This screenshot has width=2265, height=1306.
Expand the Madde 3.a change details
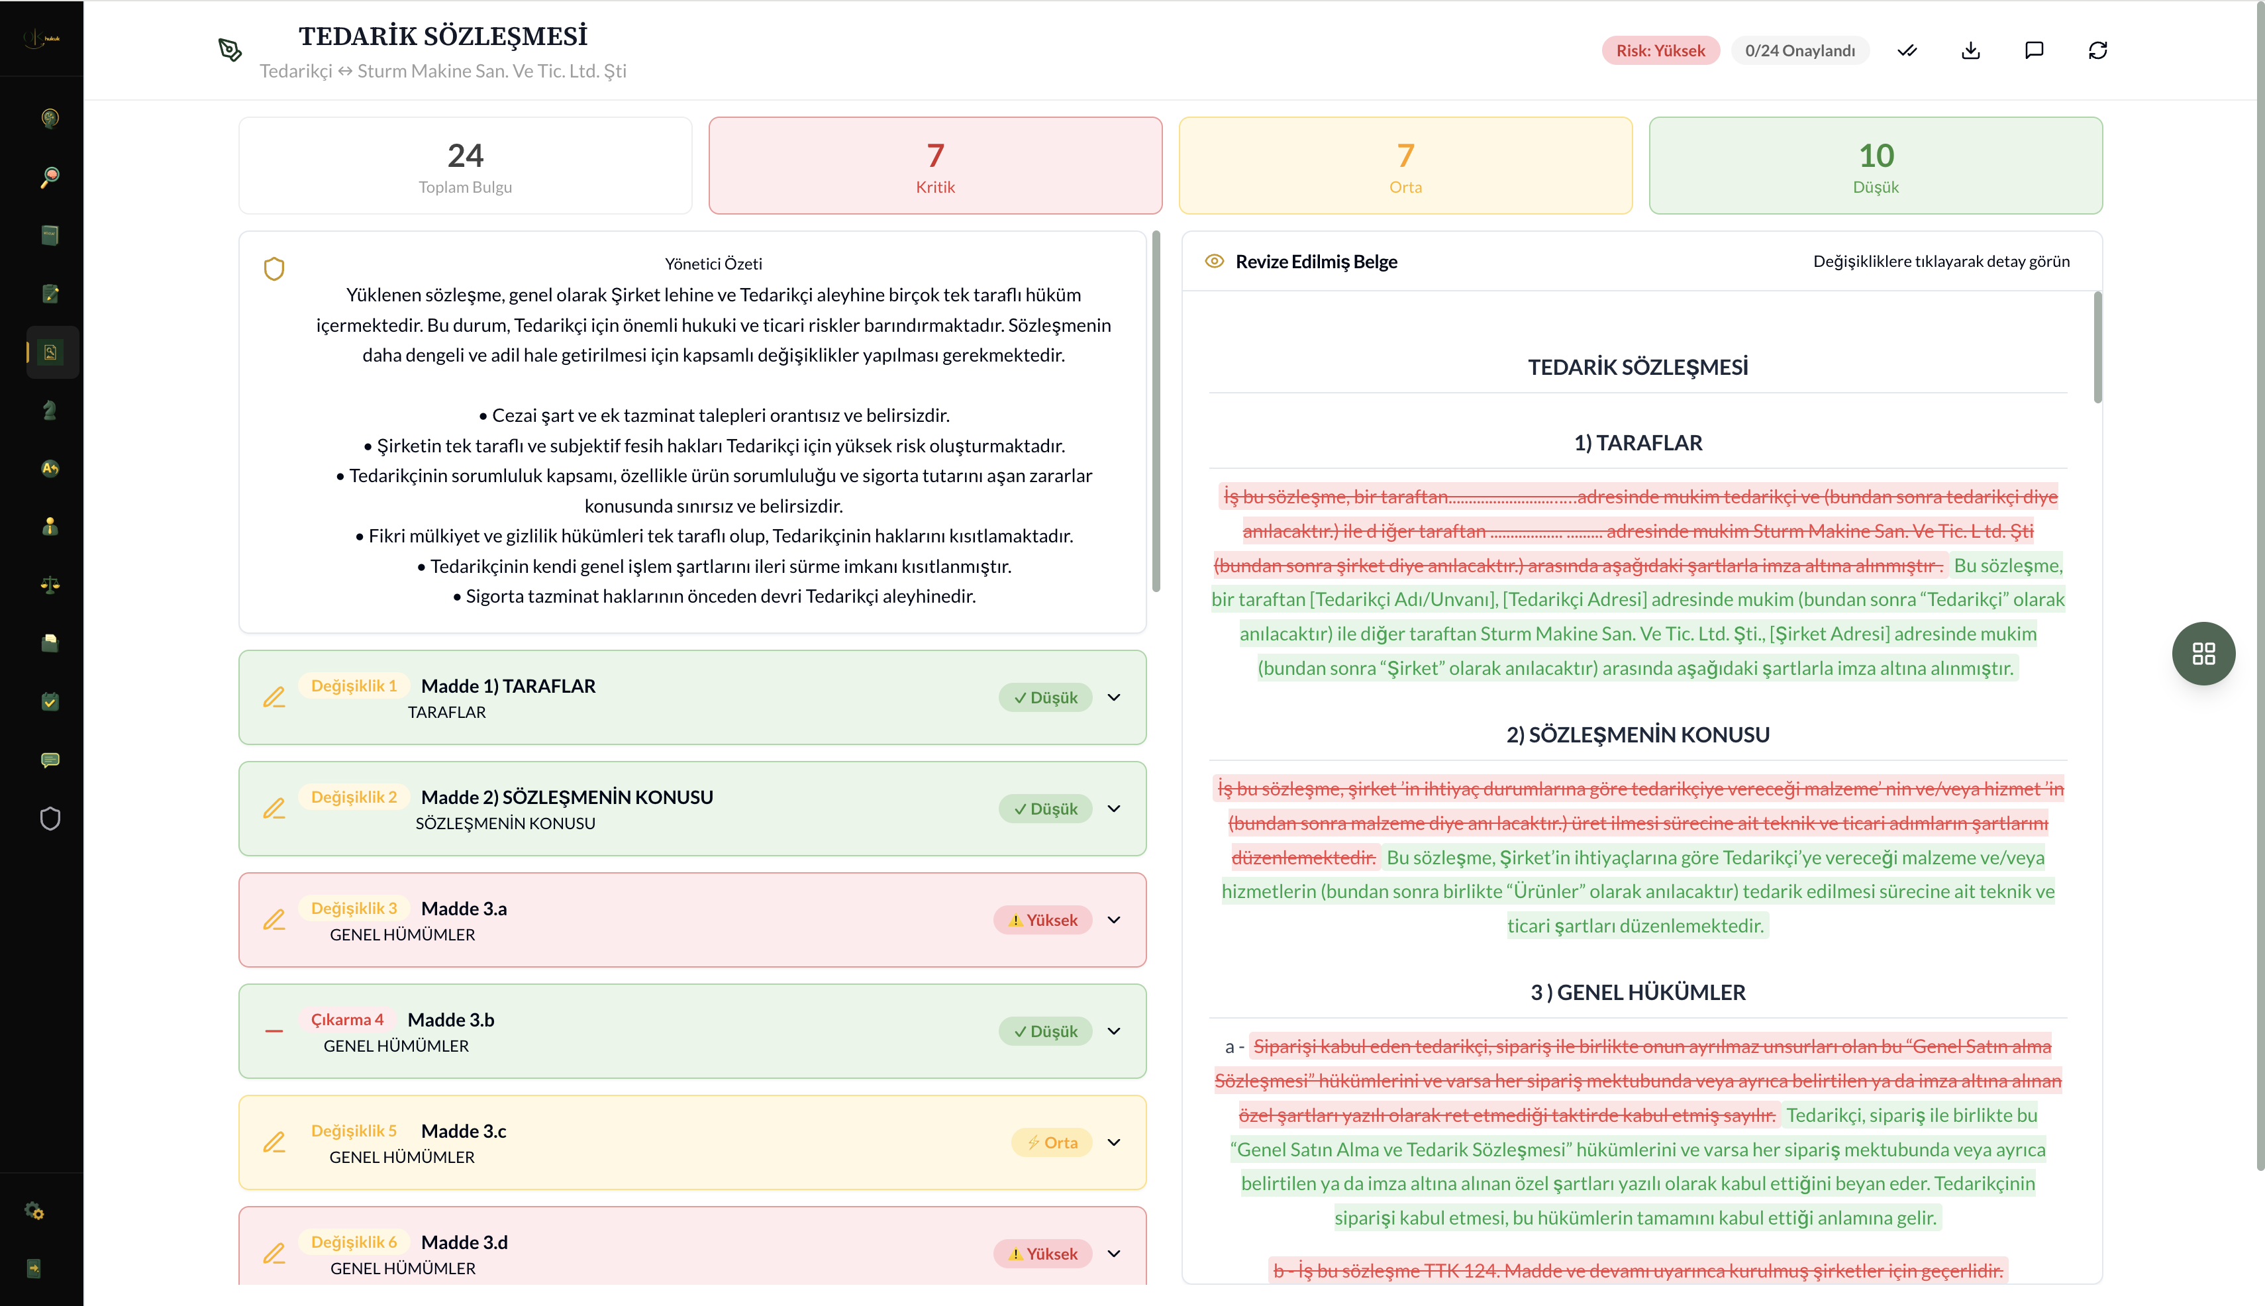tap(1114, 919)
